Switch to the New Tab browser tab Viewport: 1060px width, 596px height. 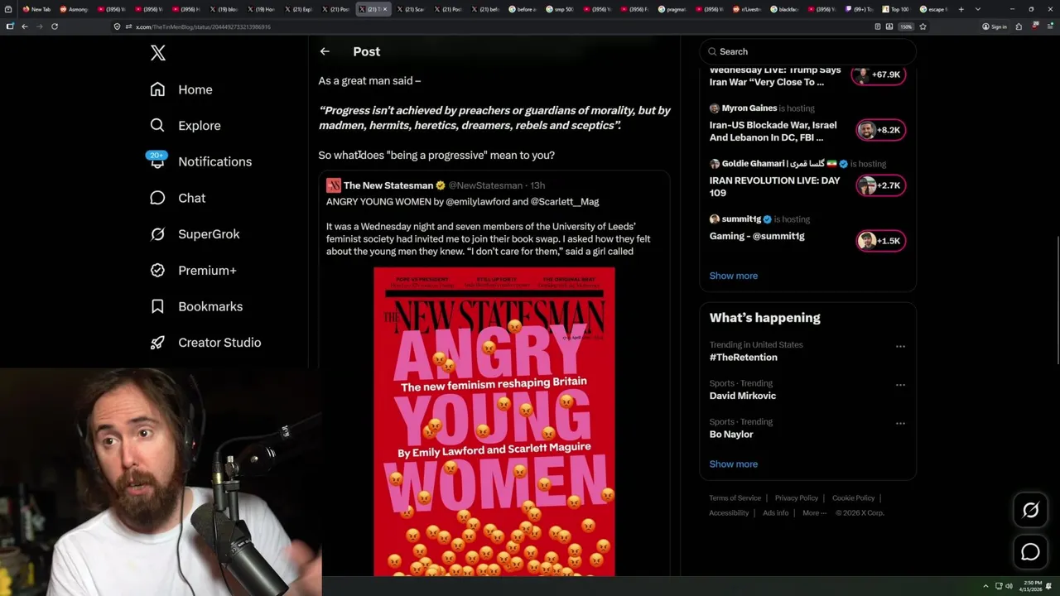coord(37,9)
